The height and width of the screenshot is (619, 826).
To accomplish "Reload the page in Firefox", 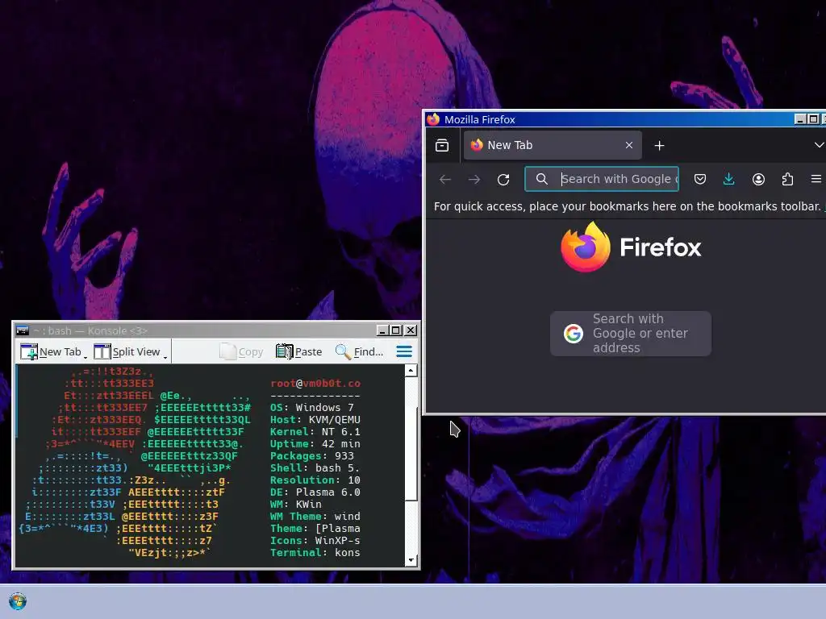I will pos(503,180).
